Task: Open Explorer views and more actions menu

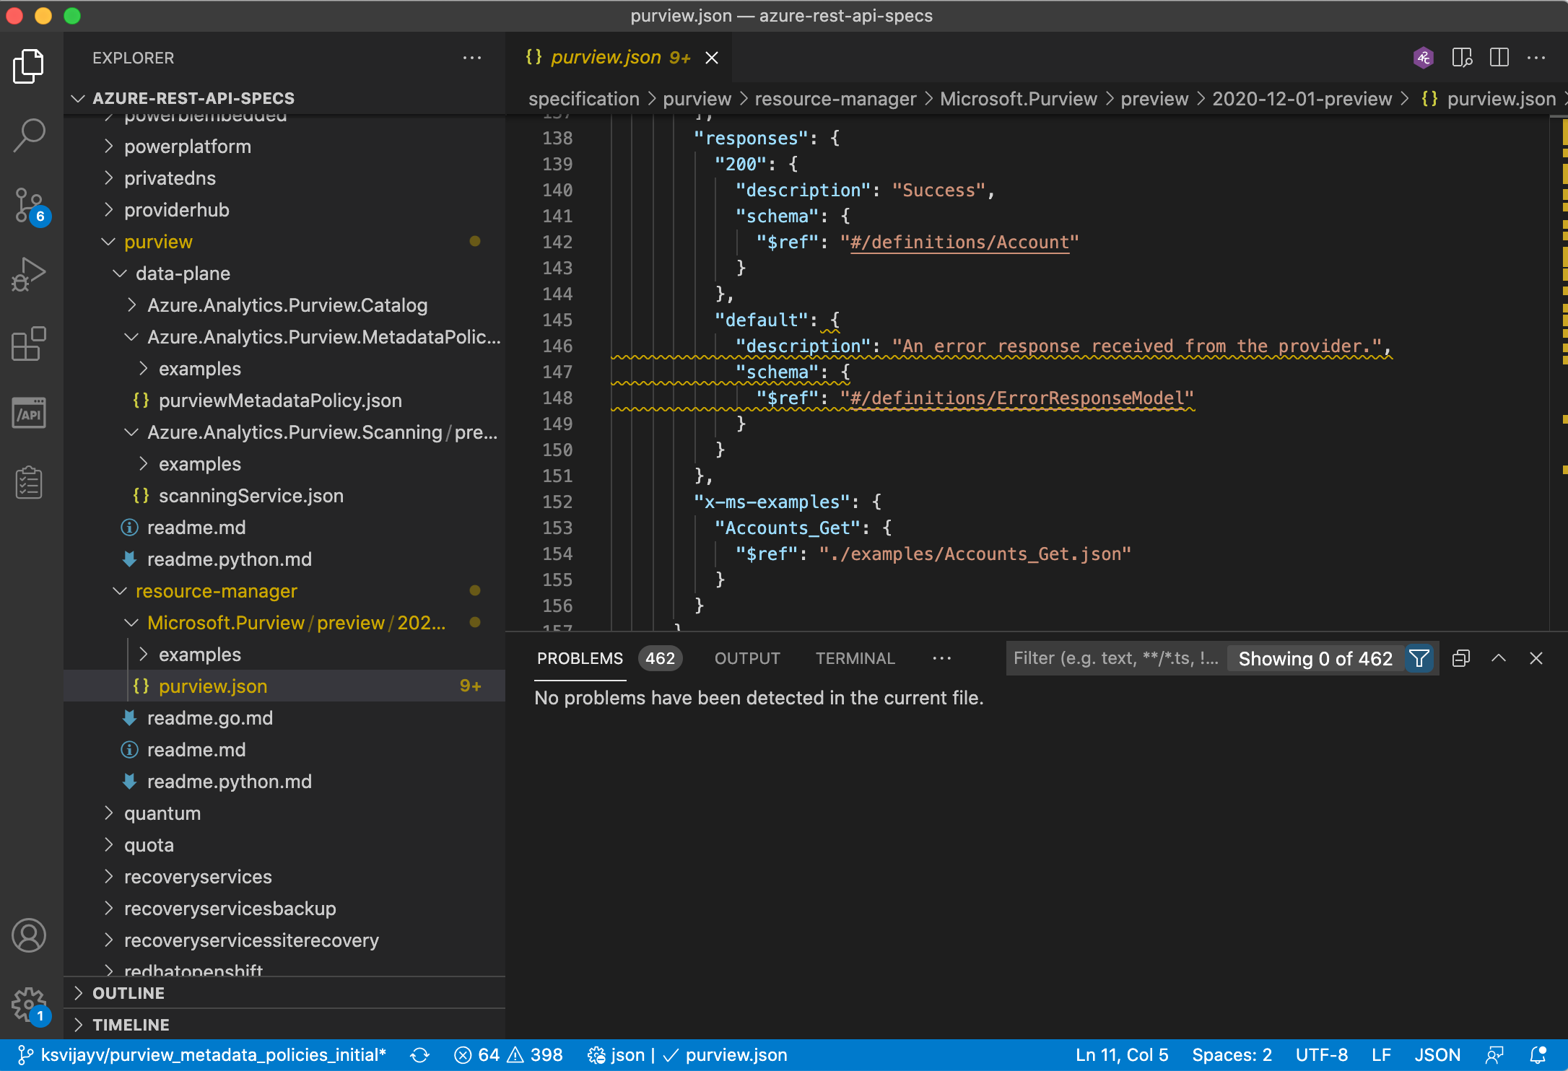Action: coord(472,58)
